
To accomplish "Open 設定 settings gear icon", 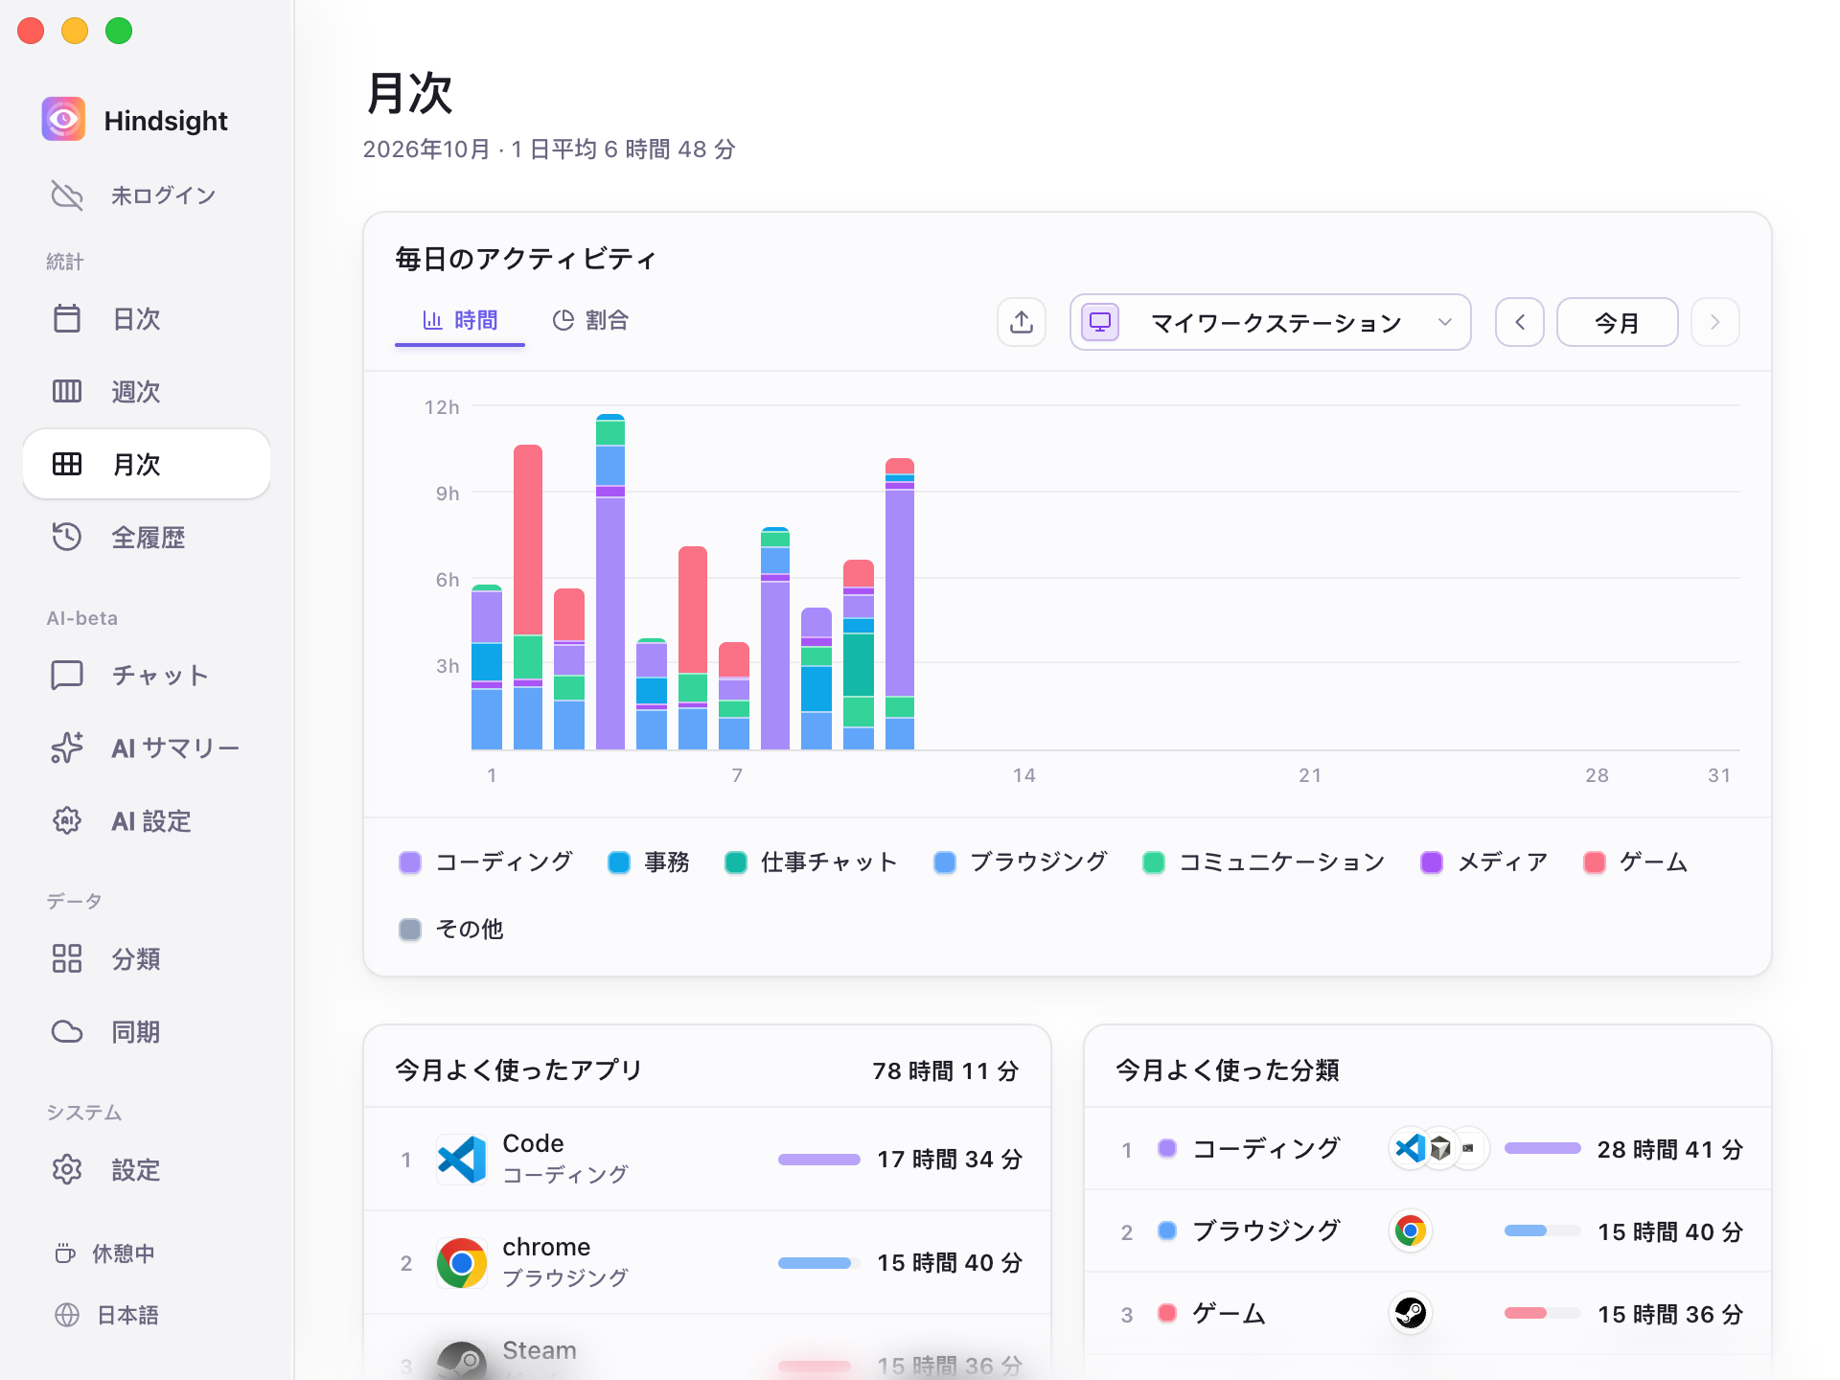I will point(67,1169).
